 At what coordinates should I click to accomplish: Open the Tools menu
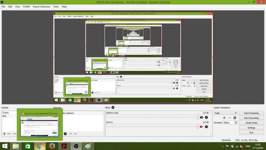coord(56,7)
